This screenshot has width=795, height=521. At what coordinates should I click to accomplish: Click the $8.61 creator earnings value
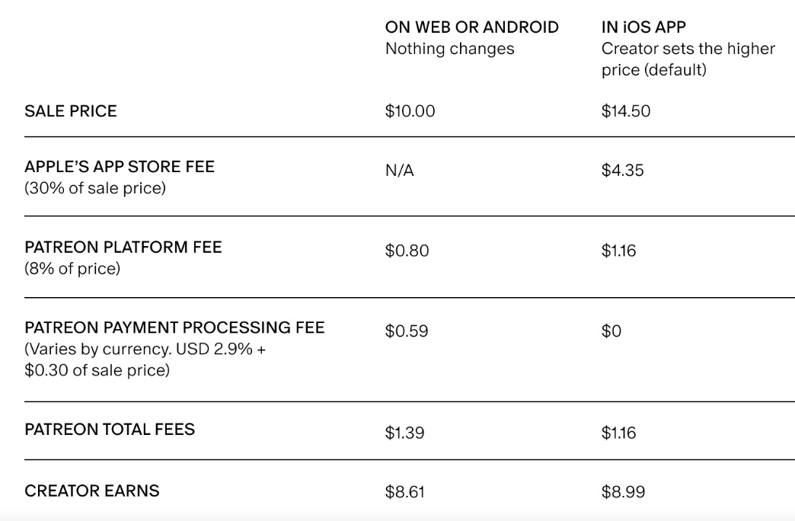pyautogui.click(x=404, y=492)
